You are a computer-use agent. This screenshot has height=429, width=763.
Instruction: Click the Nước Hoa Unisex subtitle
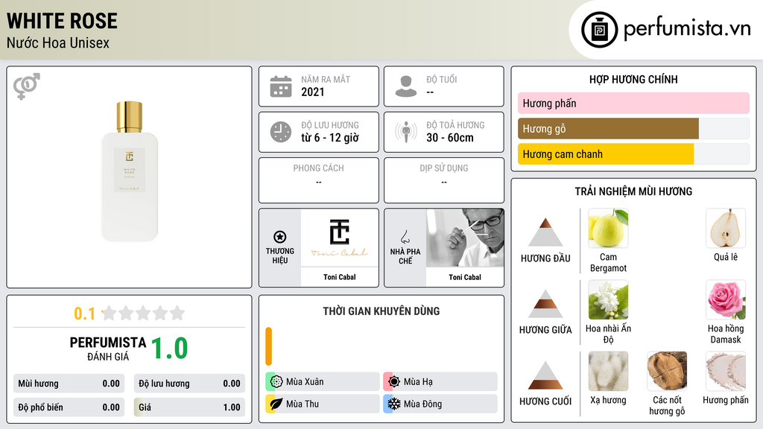(58, 42)
